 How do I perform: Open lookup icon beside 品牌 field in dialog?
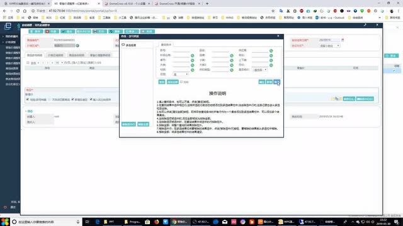pyautogui.click(x=232, y=56)
